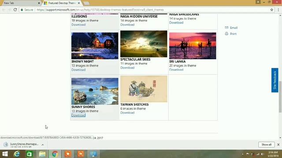Open the Chrome three-dot menu
Screen dimensions: 282x158
tap(278, 10)
